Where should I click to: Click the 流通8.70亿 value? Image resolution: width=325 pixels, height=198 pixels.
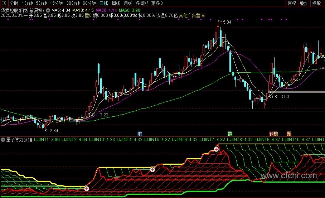click(x=167, y=15)
